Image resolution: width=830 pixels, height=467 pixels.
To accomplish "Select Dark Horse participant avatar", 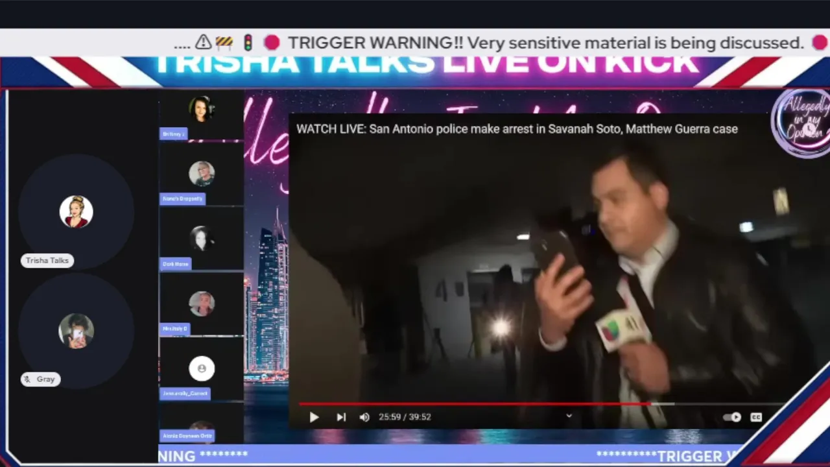I will click(x=202, y=239).
